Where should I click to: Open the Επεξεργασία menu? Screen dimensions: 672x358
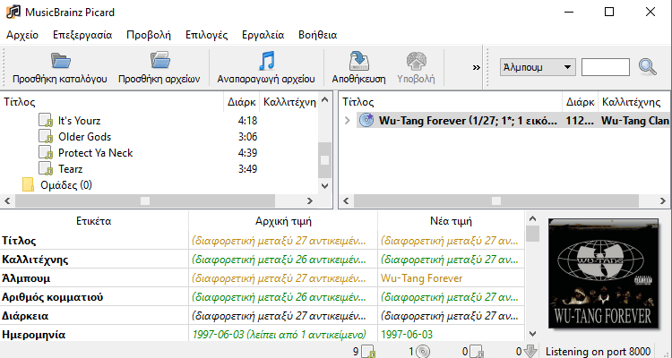tap(82, 35)
